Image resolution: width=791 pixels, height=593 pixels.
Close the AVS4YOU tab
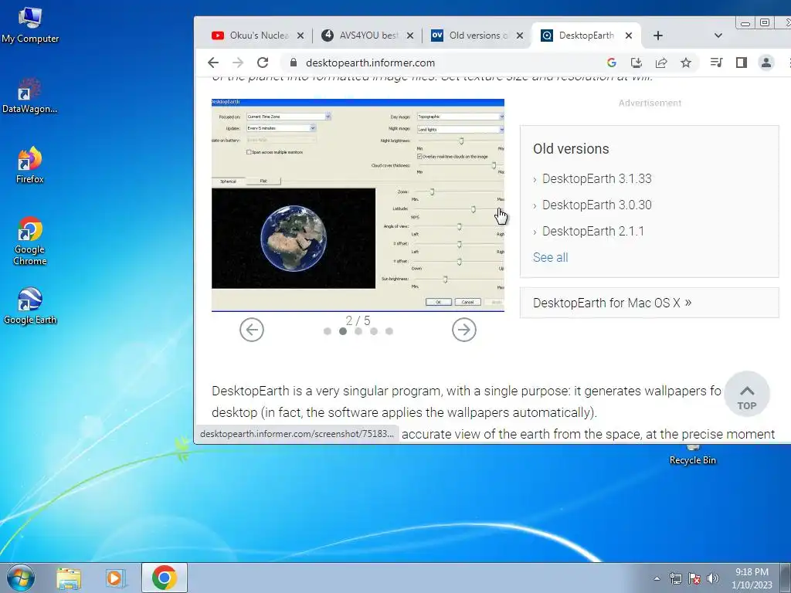pos(410,36)
